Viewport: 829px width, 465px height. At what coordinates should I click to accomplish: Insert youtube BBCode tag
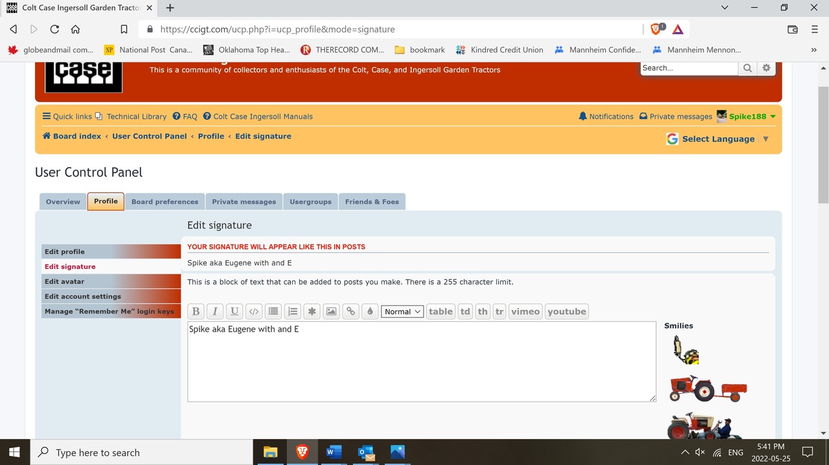click(x=567, y=312)
